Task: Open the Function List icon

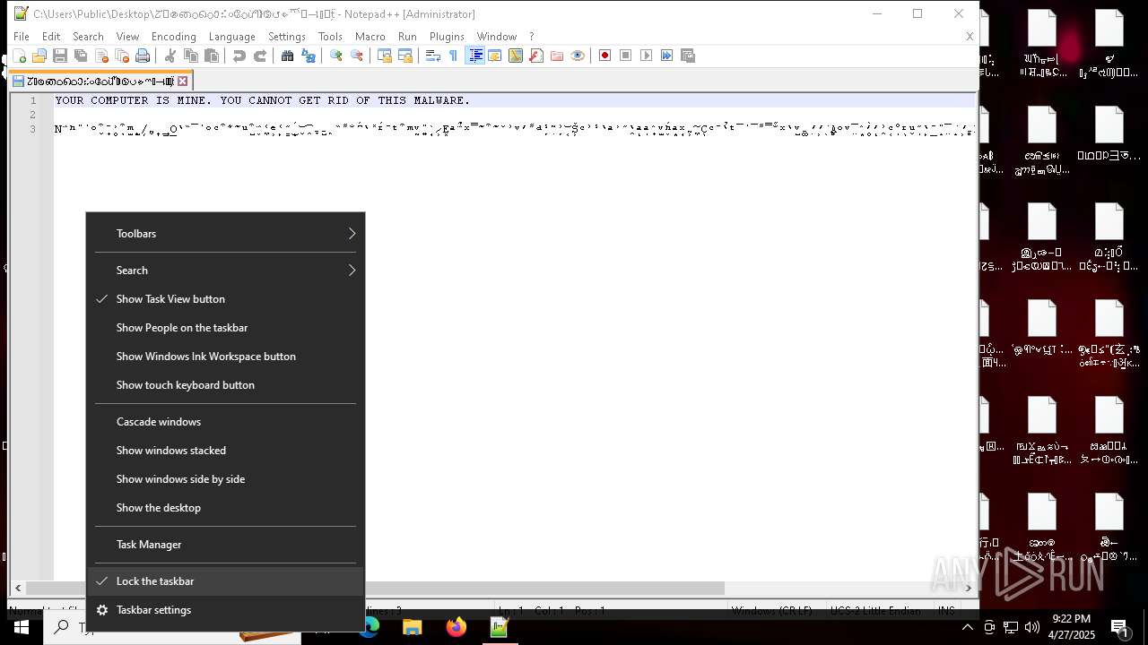Action: 536,56
